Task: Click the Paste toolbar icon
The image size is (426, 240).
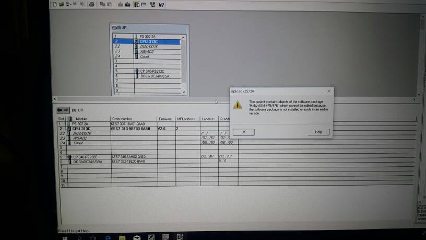Action: [x=110, y=4]
